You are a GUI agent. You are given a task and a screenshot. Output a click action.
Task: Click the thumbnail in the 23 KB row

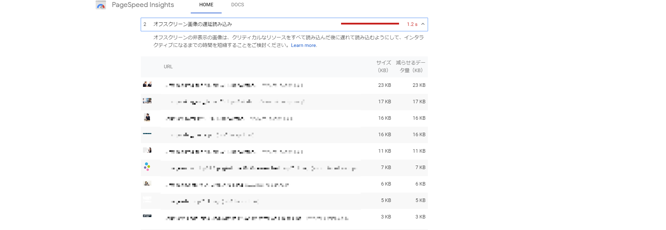pyautogui.click(x=147, y=84)
